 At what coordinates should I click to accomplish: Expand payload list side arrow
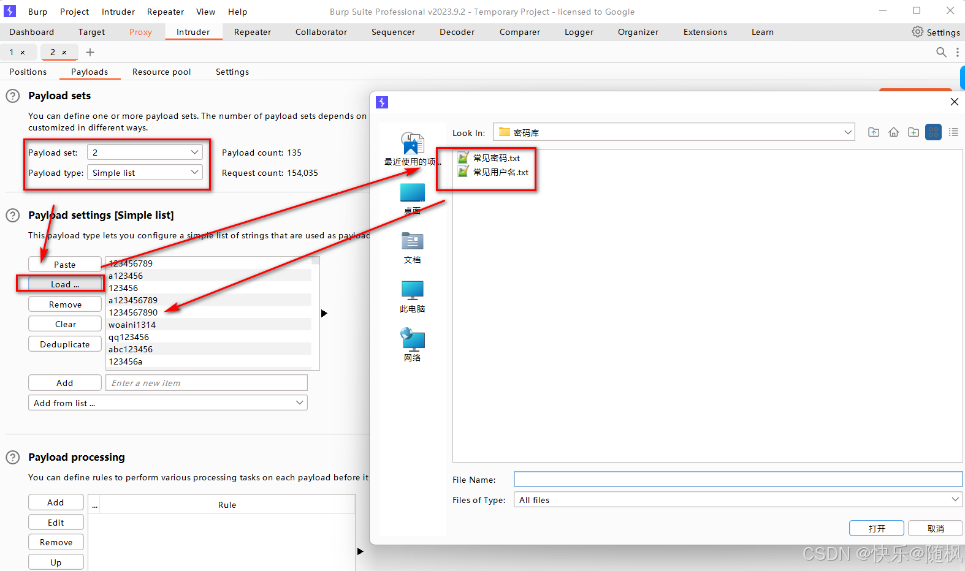coord(324,313)
